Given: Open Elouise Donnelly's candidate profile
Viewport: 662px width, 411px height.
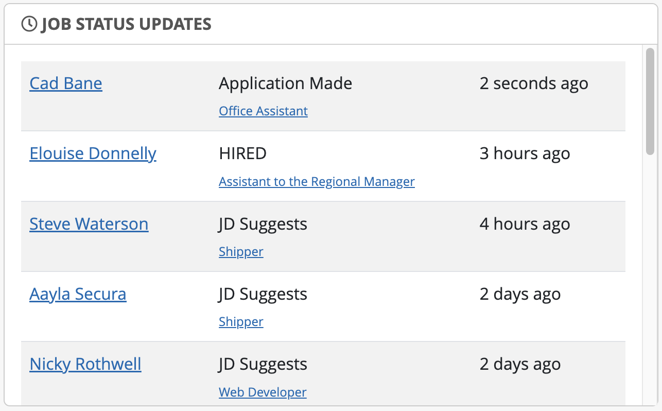Looking at the screenshot, I should coord(93,153).
